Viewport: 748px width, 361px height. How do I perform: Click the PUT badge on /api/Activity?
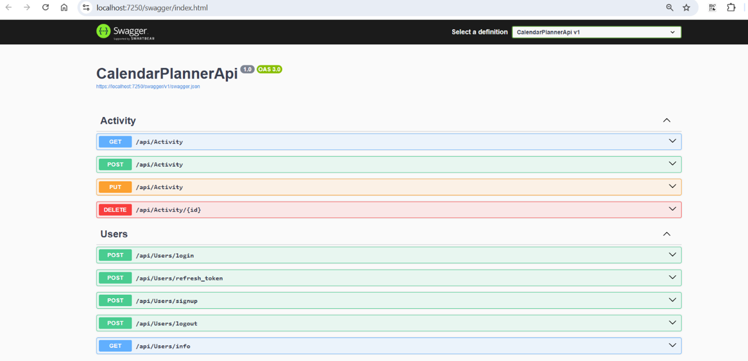[x=115, y=187]
